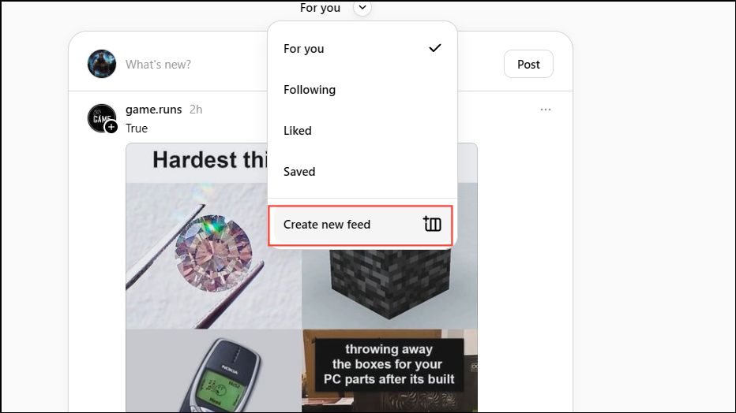736x413 pixels.
Task: Click the Post button
Action: (528, 64)
